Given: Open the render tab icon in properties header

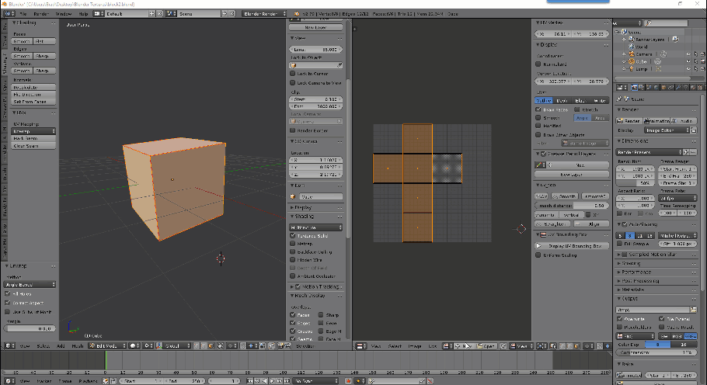Looking at the screenshot, I should 635,88.
